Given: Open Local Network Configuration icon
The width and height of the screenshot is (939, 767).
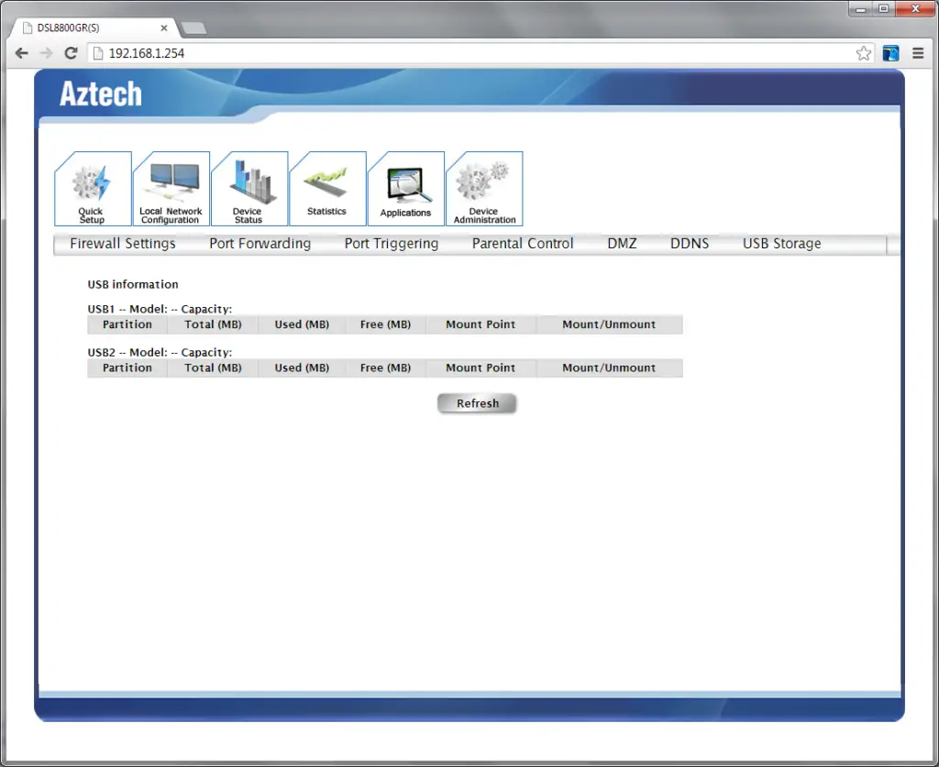Looking at the screenshot, I should (171, 189).
